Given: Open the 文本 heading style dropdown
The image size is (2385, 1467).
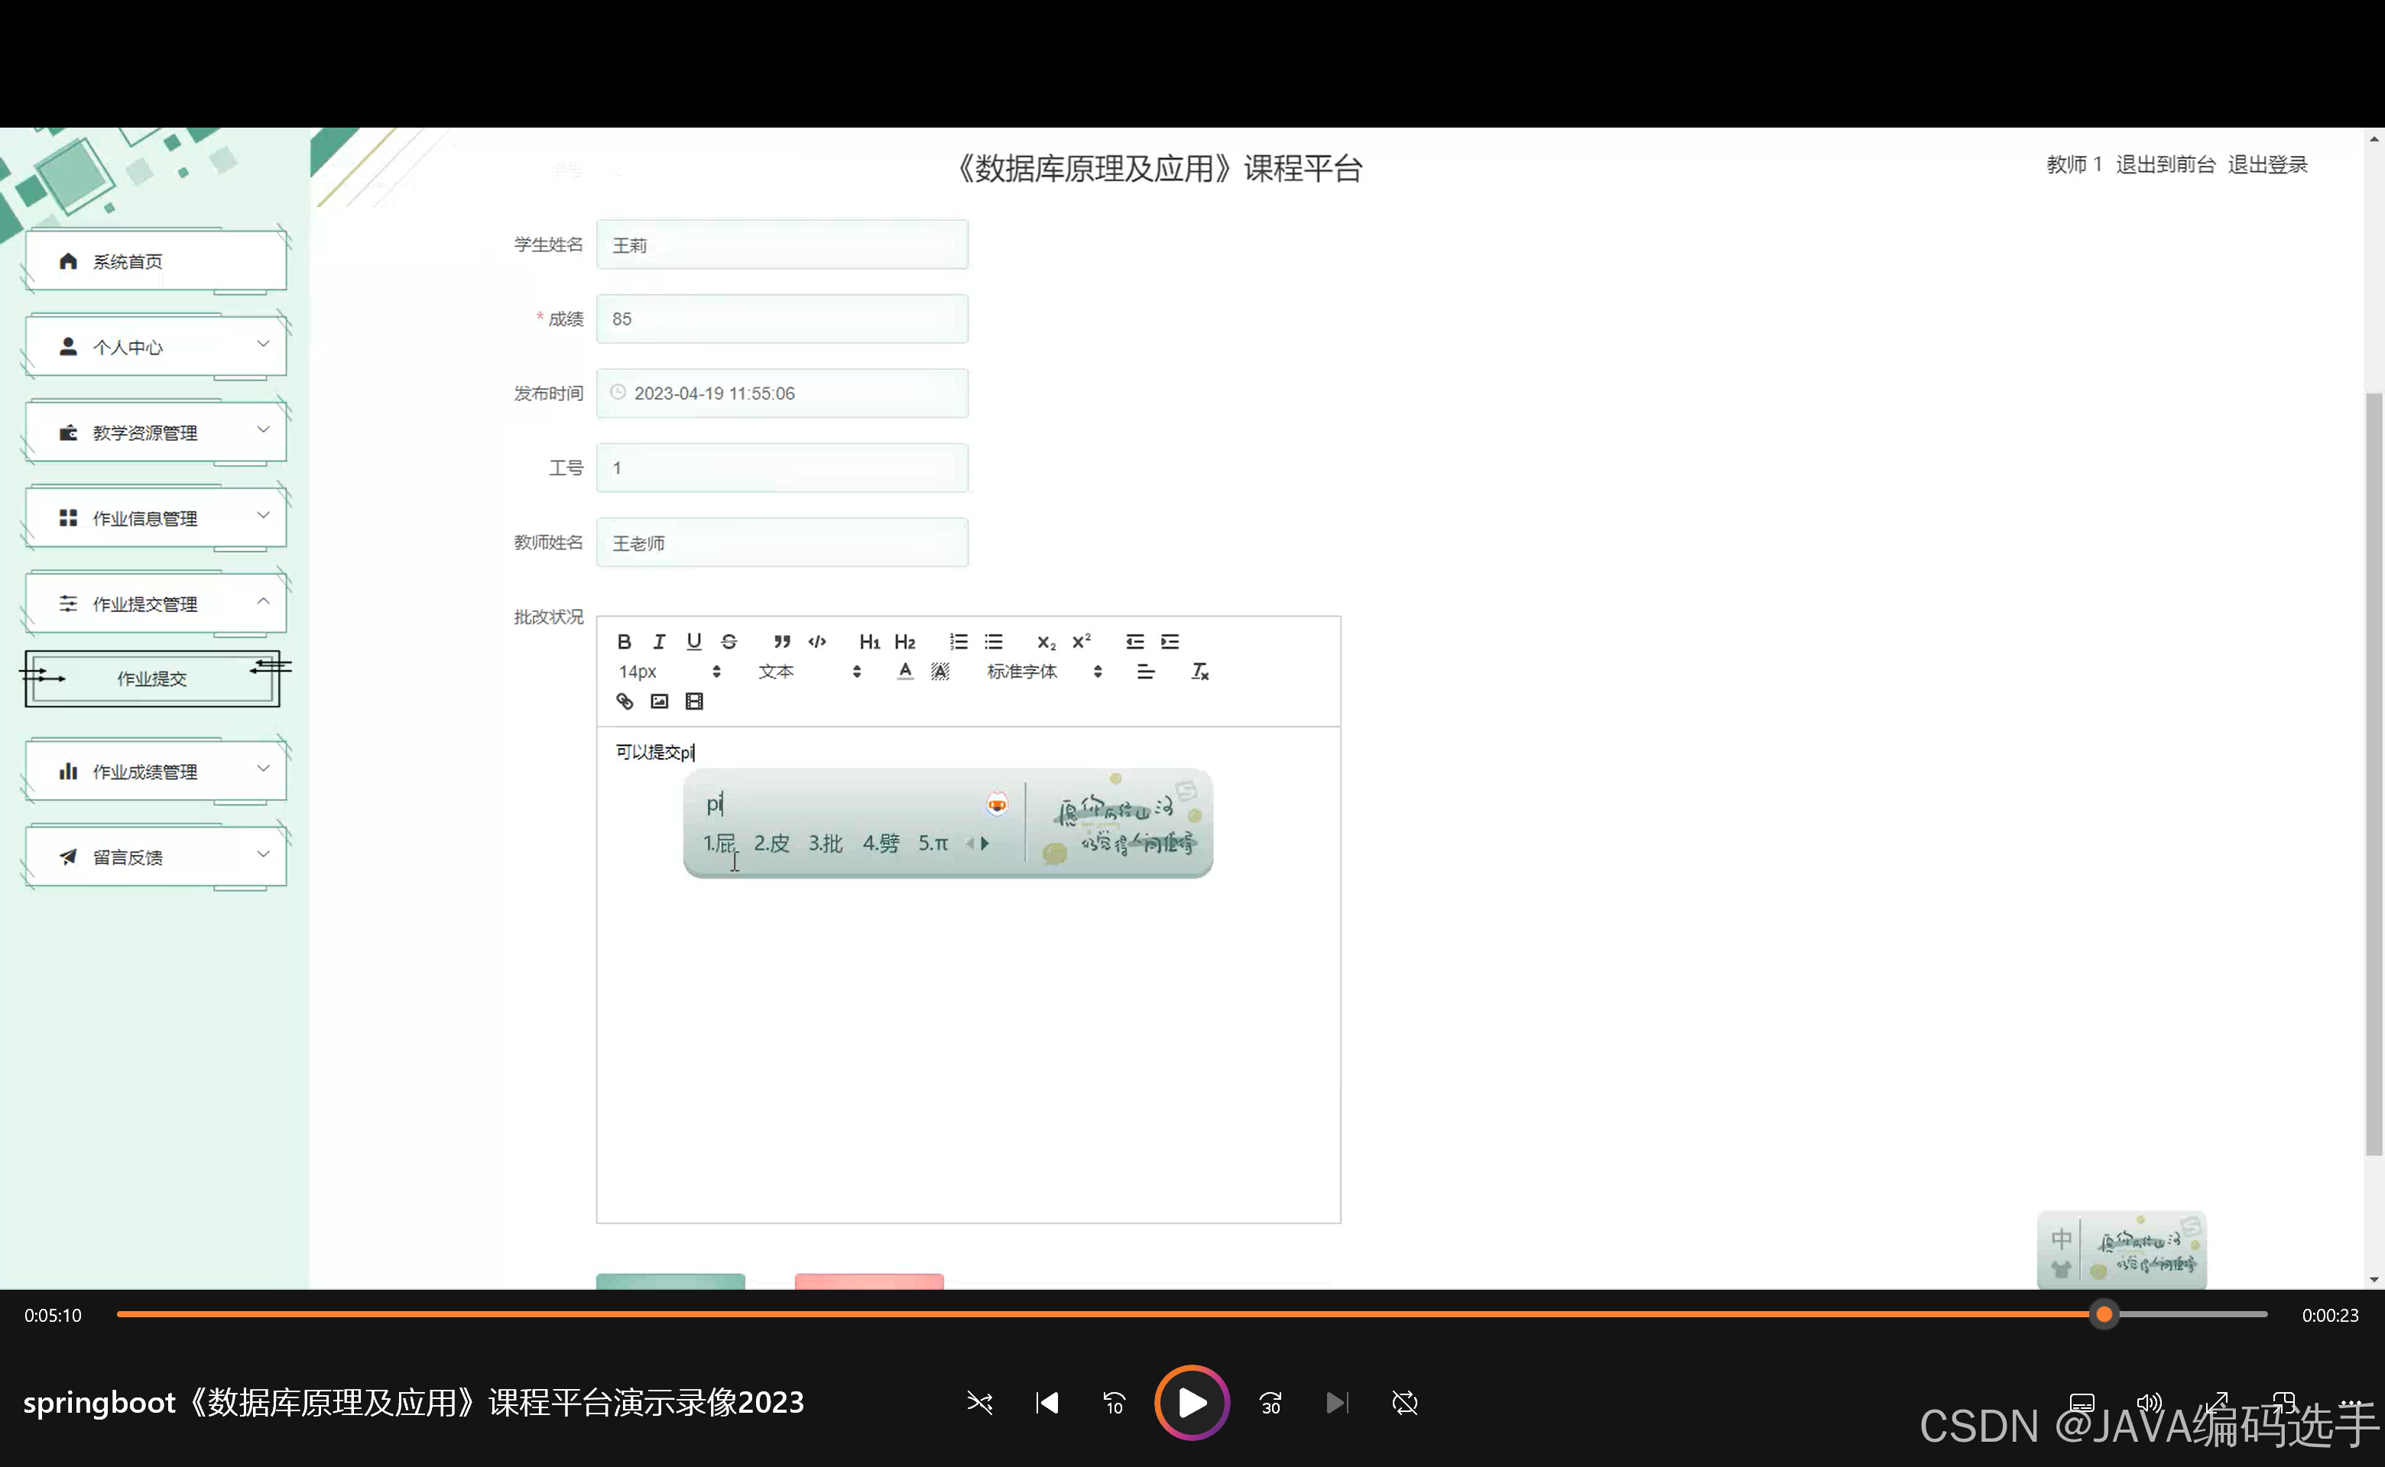Looking at the screenshot, I should click(809, 672).
